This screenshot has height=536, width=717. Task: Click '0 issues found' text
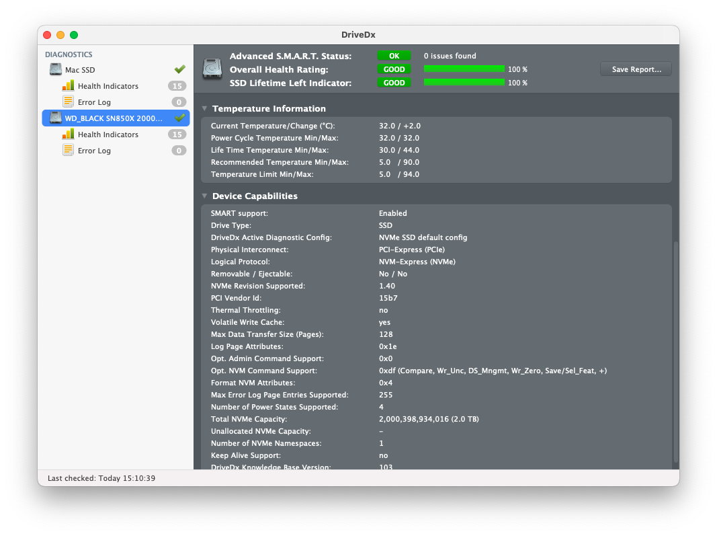[450, 56]
